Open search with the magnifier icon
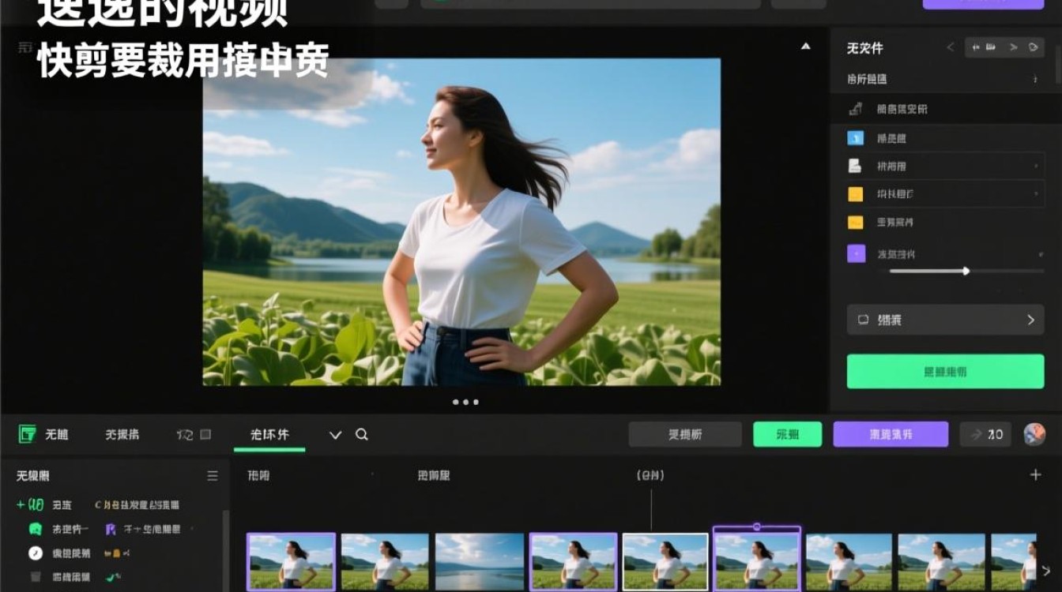Screen dimensions: 1062x592 pos(362,434)
